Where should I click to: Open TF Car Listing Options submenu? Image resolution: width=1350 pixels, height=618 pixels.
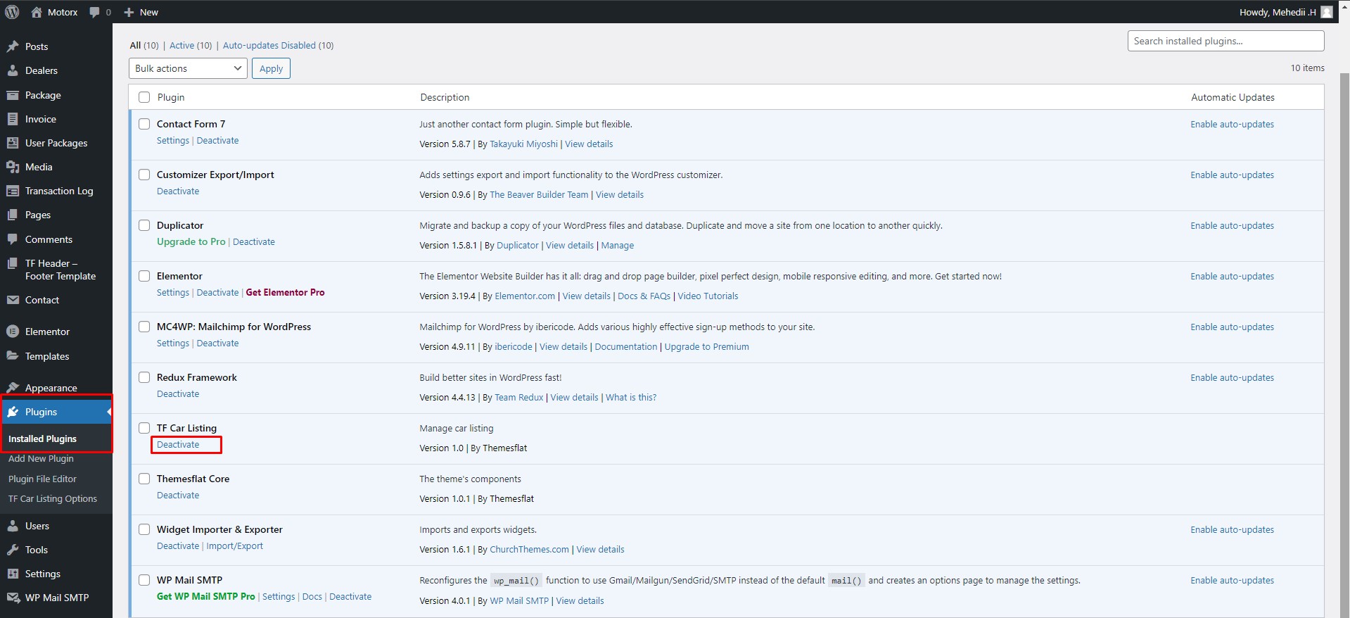(x=53, y=498)
